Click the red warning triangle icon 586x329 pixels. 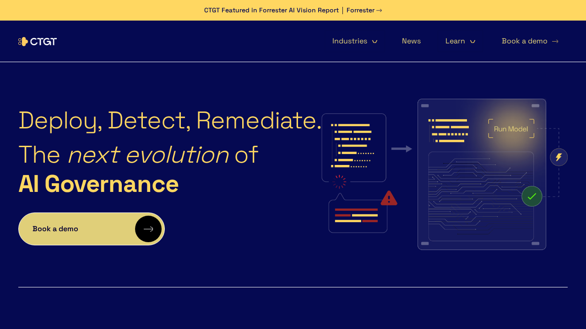point(389,198)
